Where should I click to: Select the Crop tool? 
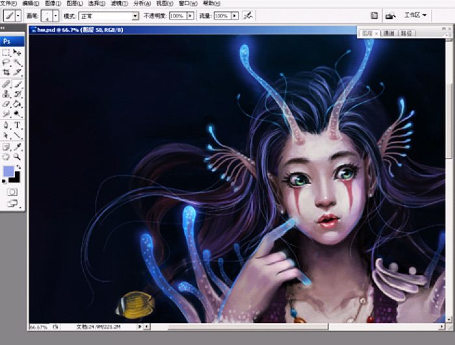pos(6,72)
